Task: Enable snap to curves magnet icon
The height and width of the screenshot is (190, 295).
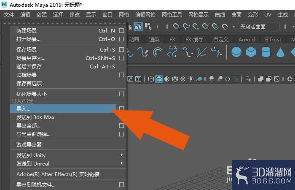Action: 186,27
